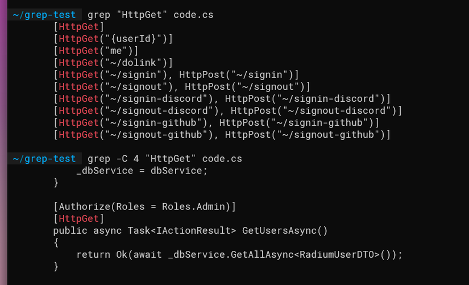Click the HttpPost("~/signout-discord") text
Image resolution: width=469 pixels, height=285 pixels.
(314, 110)
